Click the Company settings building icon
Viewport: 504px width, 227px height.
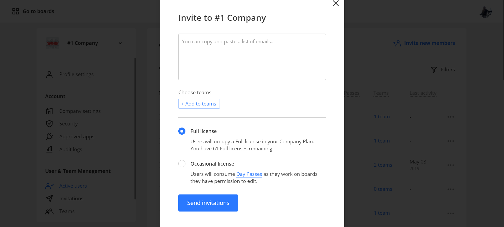coord(49,111)
